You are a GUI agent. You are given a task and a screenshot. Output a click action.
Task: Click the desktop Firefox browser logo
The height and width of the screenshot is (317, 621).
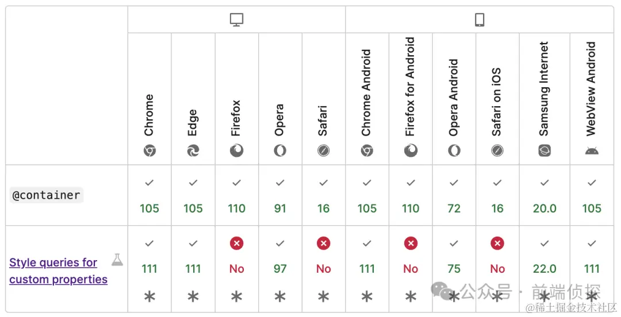tap(236, 150)
